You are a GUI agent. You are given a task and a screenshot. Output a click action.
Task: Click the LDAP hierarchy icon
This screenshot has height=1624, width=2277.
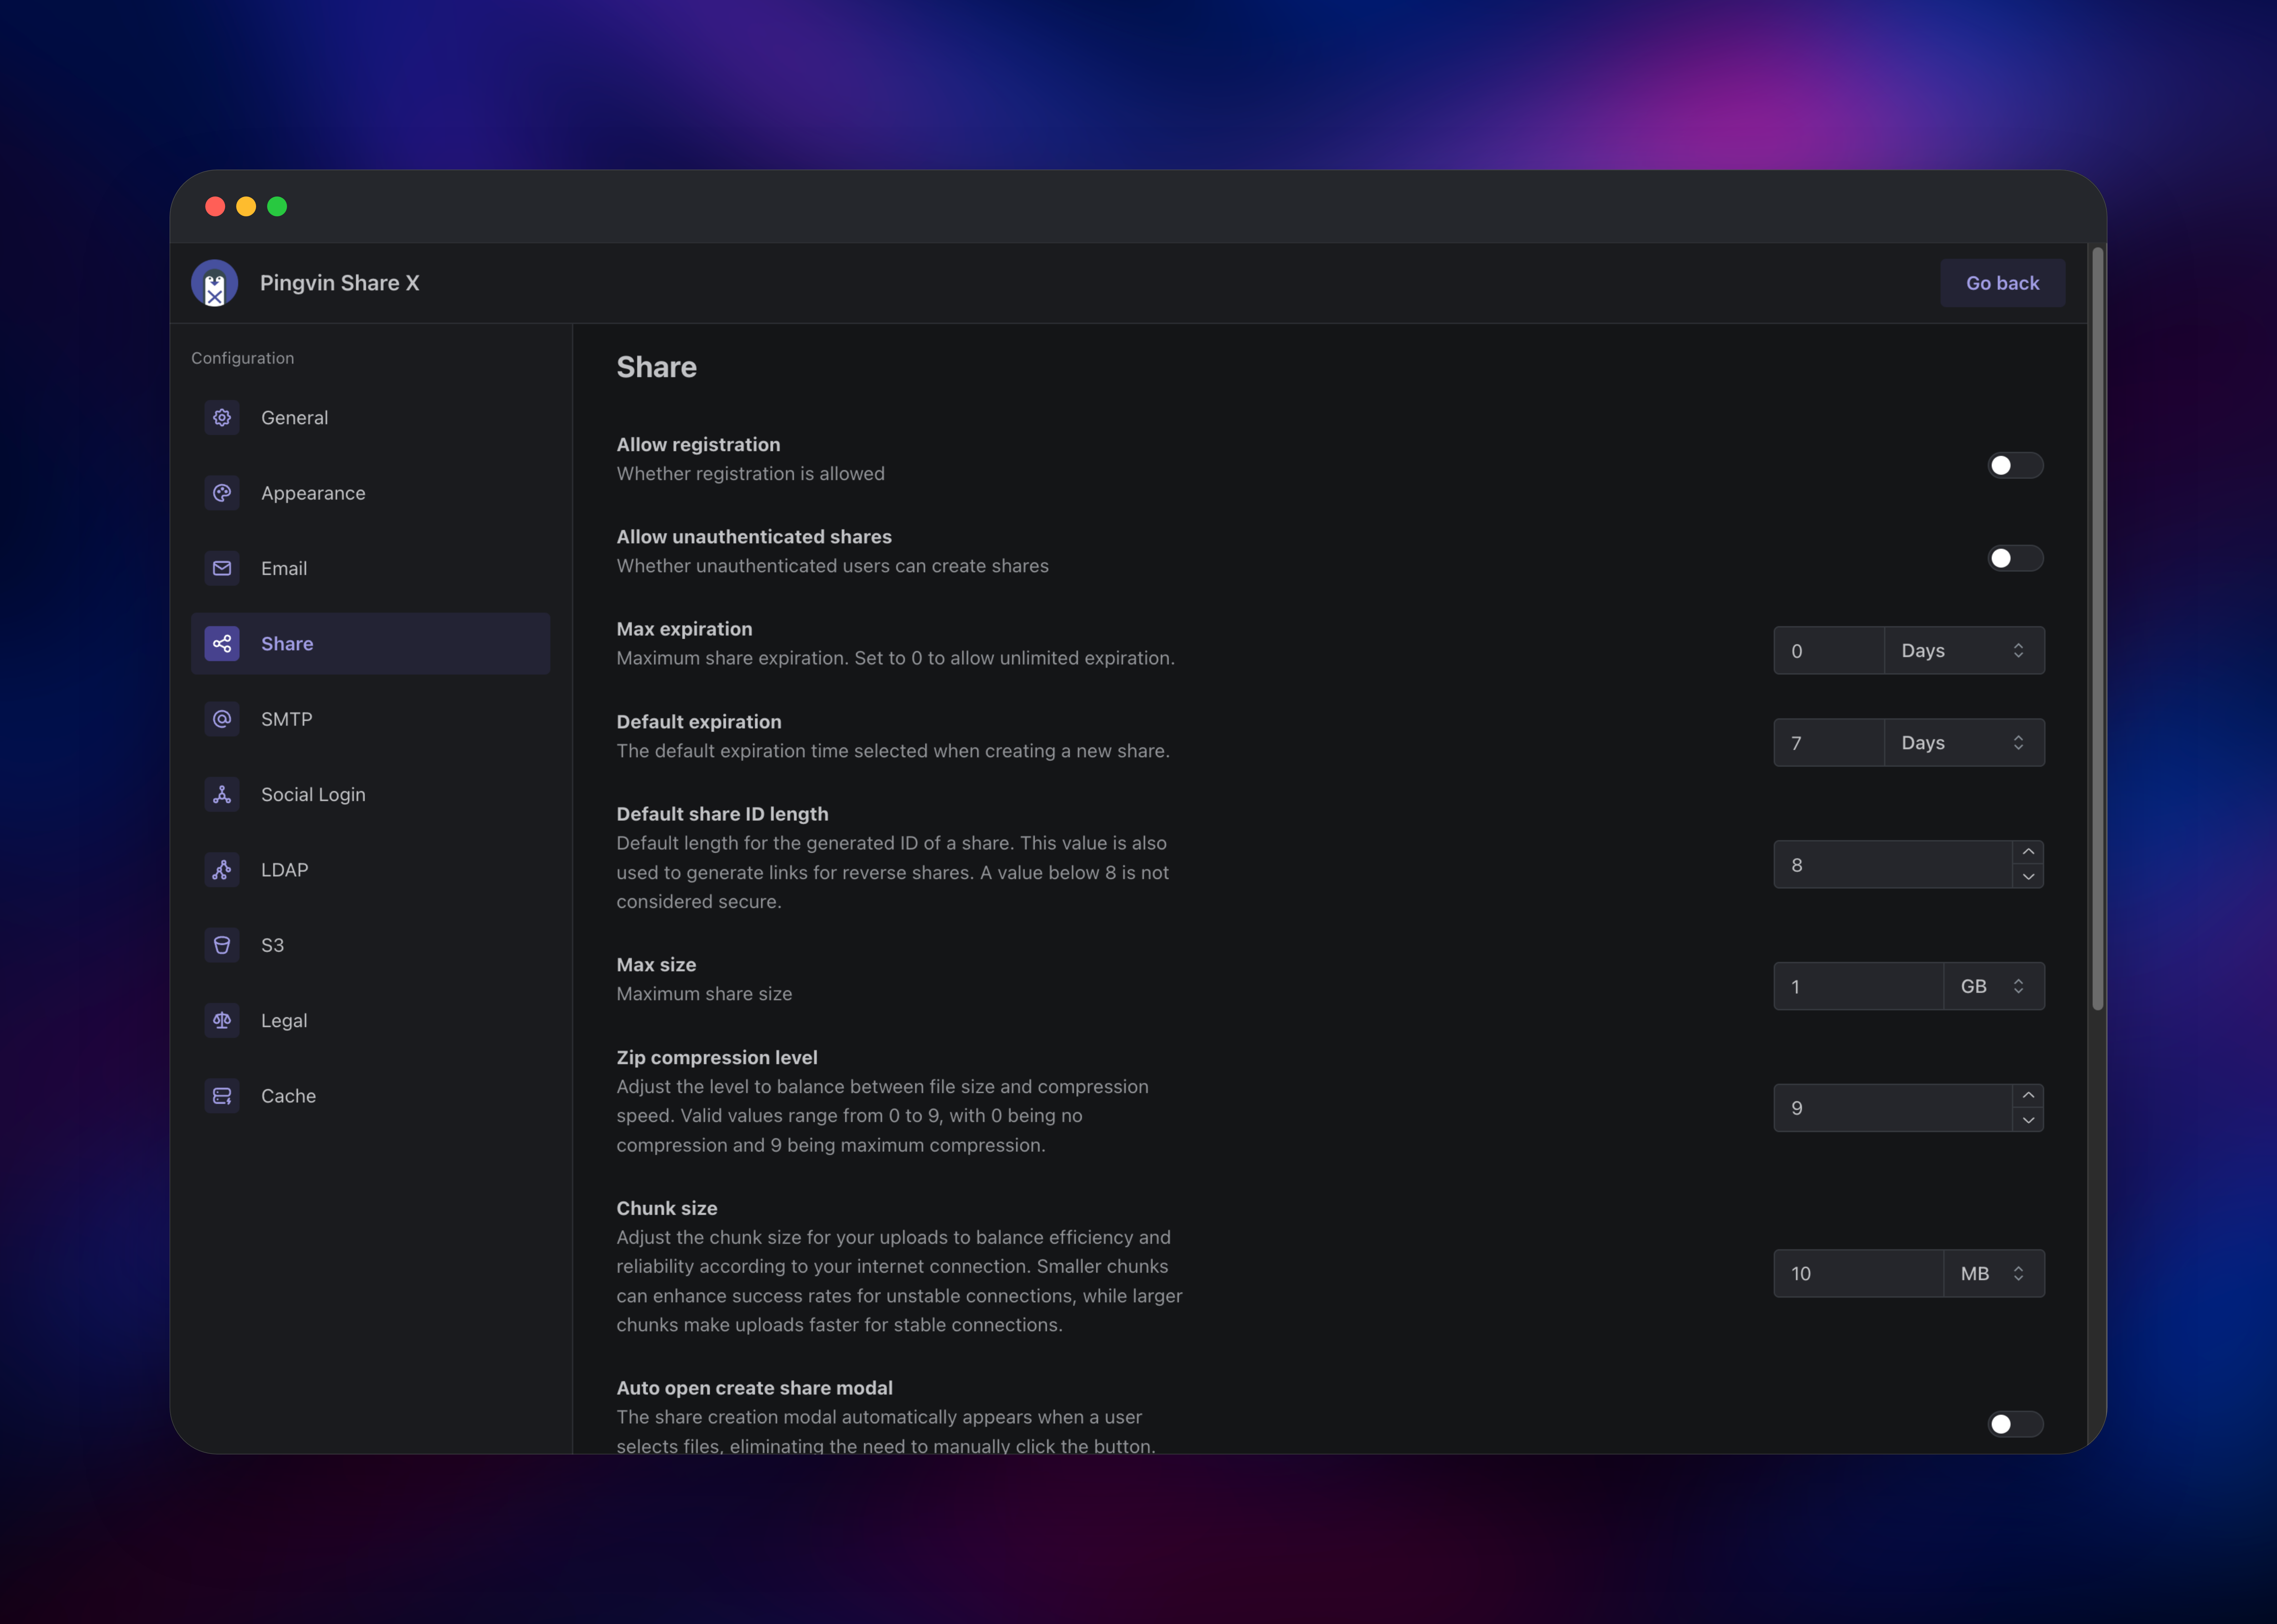pos(222,870)
